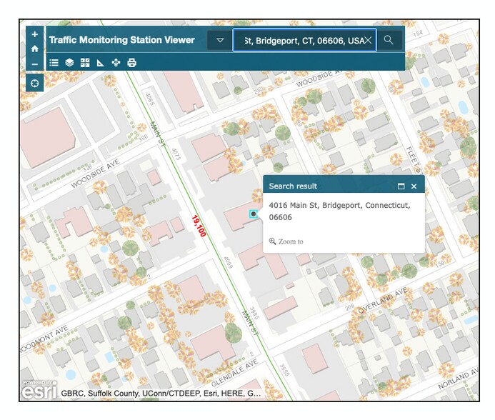Open the fourth toolbar widget with arrows icon
Image resolution: width=495 pixels, height=420 pixels.
[x=116, y=63]
